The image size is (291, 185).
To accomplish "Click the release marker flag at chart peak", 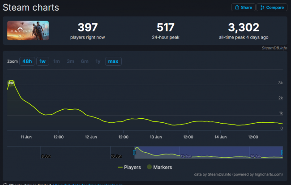I will coord(11,83).
